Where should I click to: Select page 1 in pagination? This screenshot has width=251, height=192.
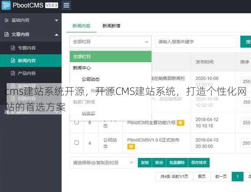pyautogui.click(x=238, y=177)
